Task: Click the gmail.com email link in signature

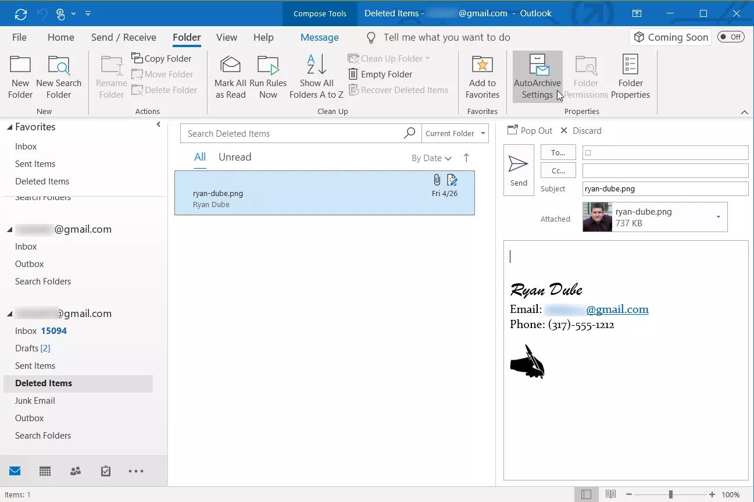Action: (617, 309)
